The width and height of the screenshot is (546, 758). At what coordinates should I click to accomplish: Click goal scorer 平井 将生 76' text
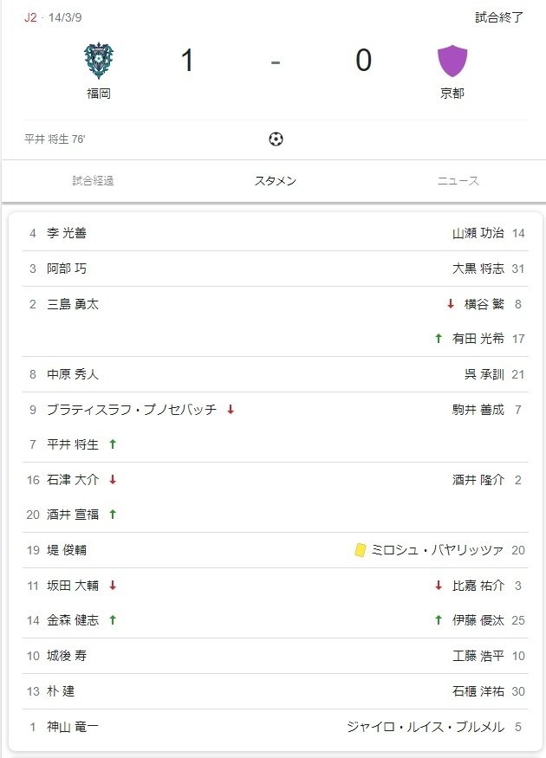pos(55,139)
